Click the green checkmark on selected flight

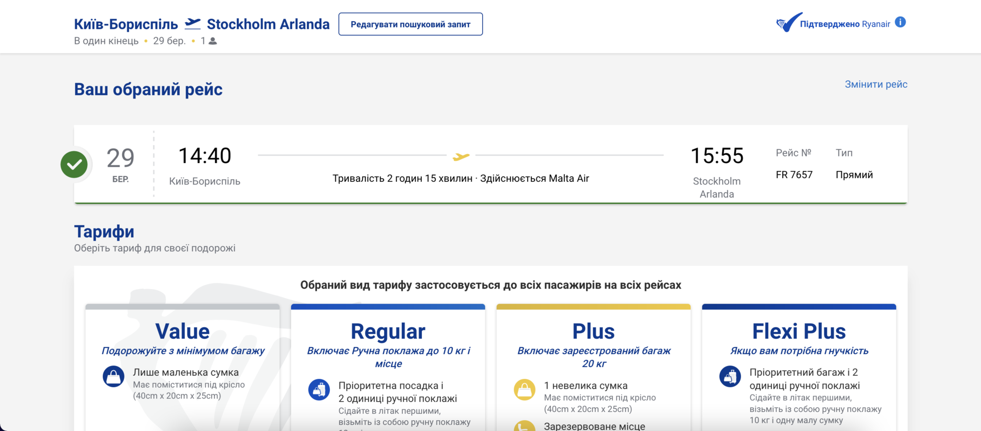click(x=74, y=165)
